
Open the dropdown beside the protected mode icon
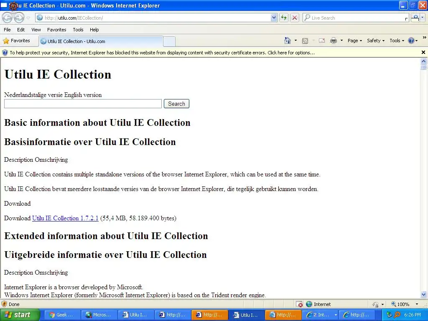point(383,304)
